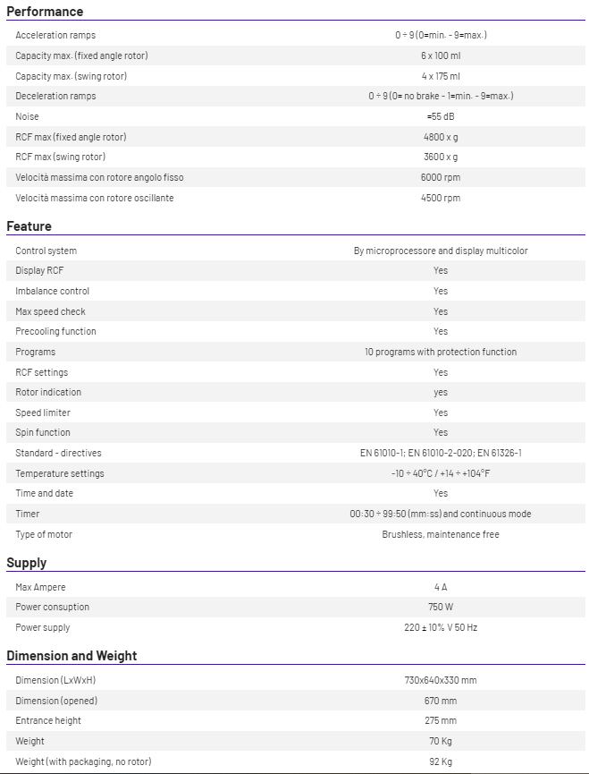Screen dimensions: 589x774
Task: Click the Performance section heading
Action: point(45,12)
